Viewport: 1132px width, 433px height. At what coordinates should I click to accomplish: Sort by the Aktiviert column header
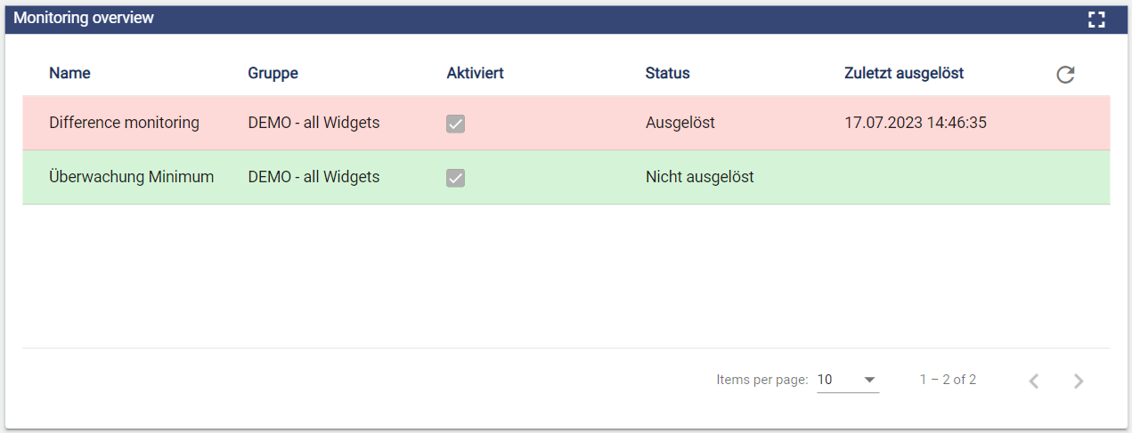pyautogui.click(x=475, y=74)
